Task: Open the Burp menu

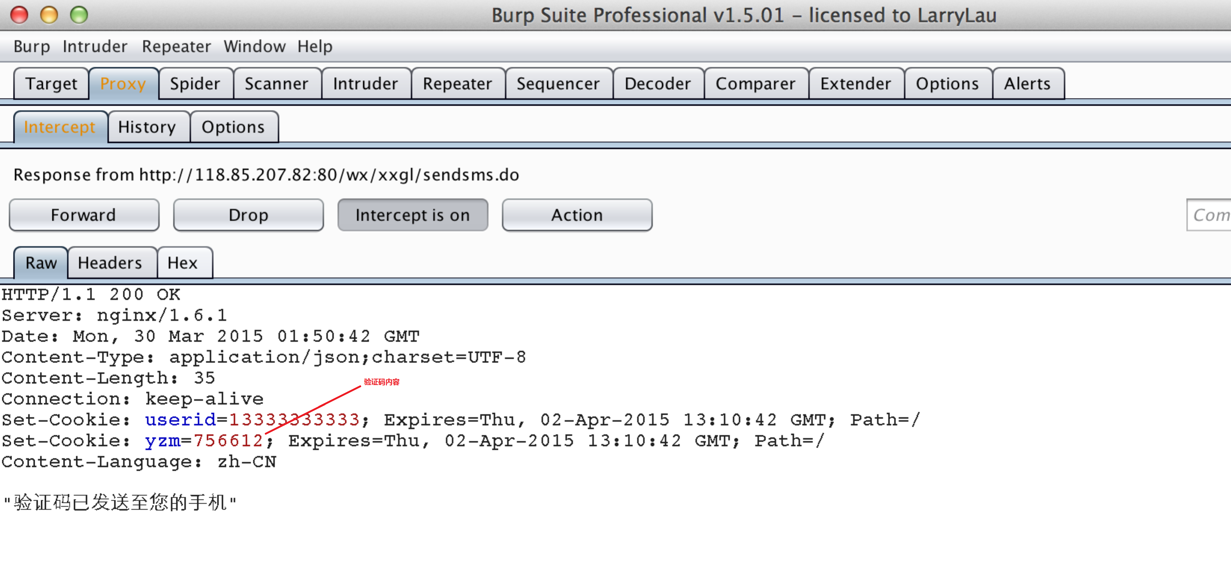Action: point(31,46)
